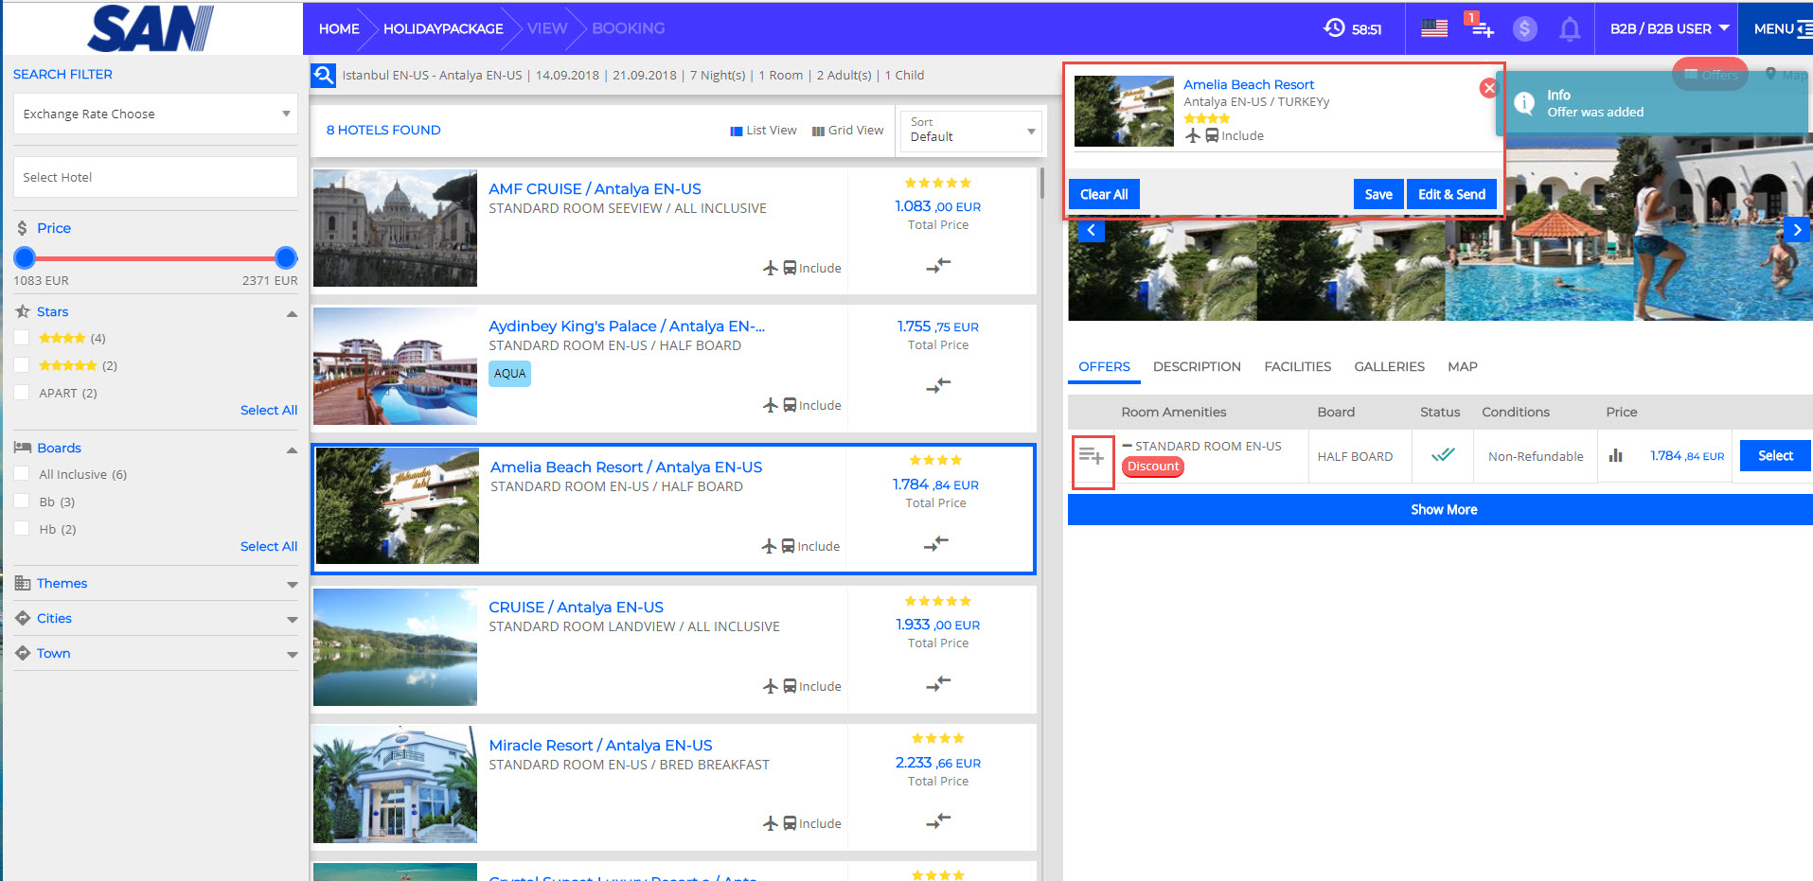Click compare arrows icon for Aydinbey King's Palace
The width and height of the screenshot is (1813, 881).
click(x=938, y=385)
